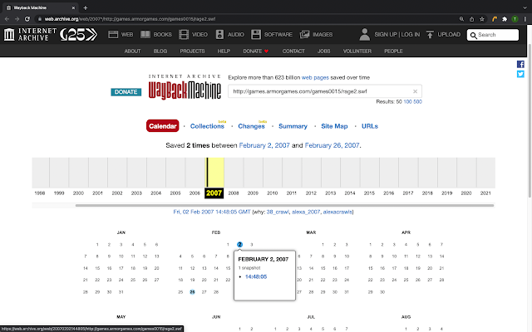
Task: Select year 2006 on the timeline
Action: pos(195,193)
